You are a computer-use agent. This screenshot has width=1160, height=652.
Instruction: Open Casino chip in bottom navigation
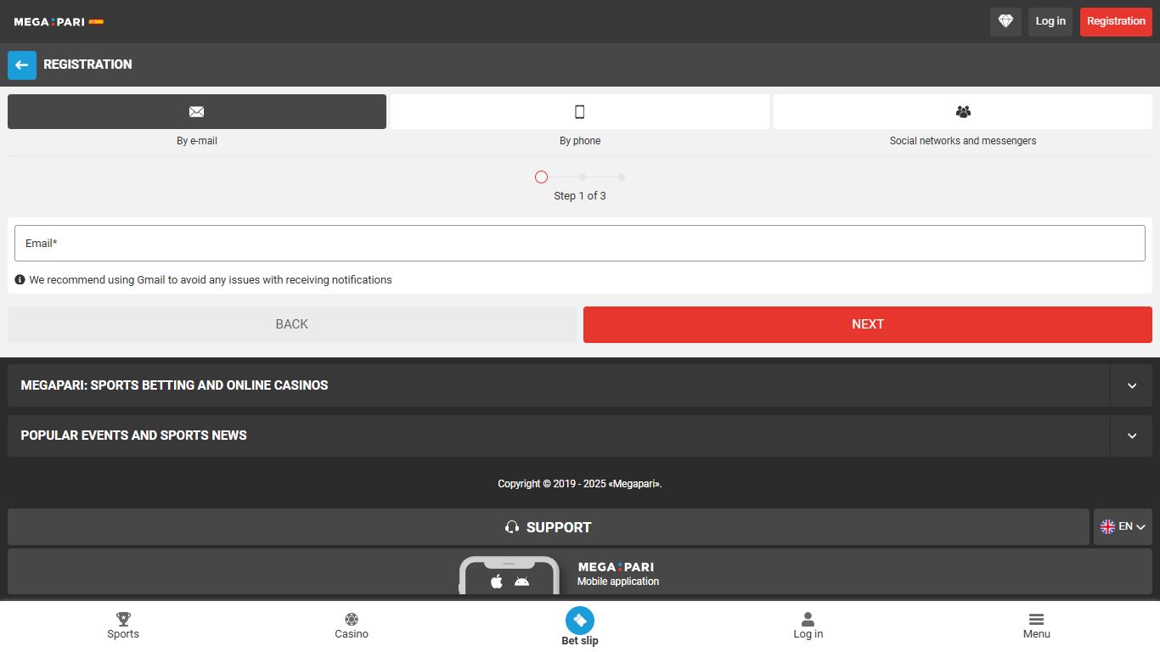tap(352, 626)
